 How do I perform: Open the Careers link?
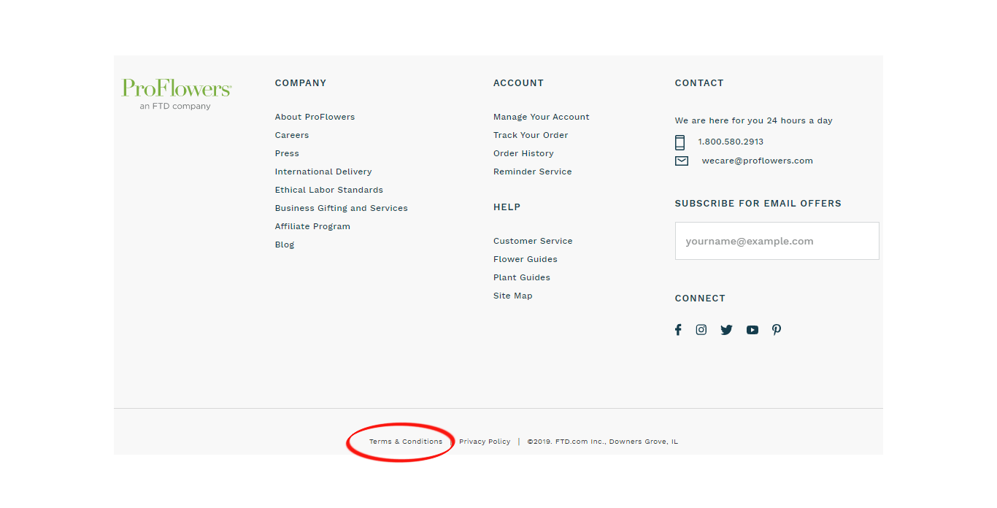pos(292,135)
